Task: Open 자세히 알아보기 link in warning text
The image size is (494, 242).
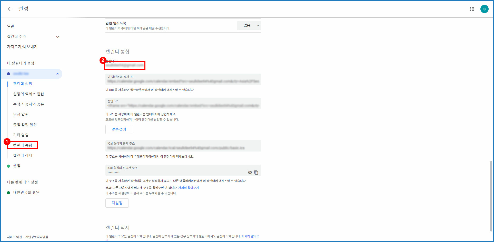Action: 188,188
